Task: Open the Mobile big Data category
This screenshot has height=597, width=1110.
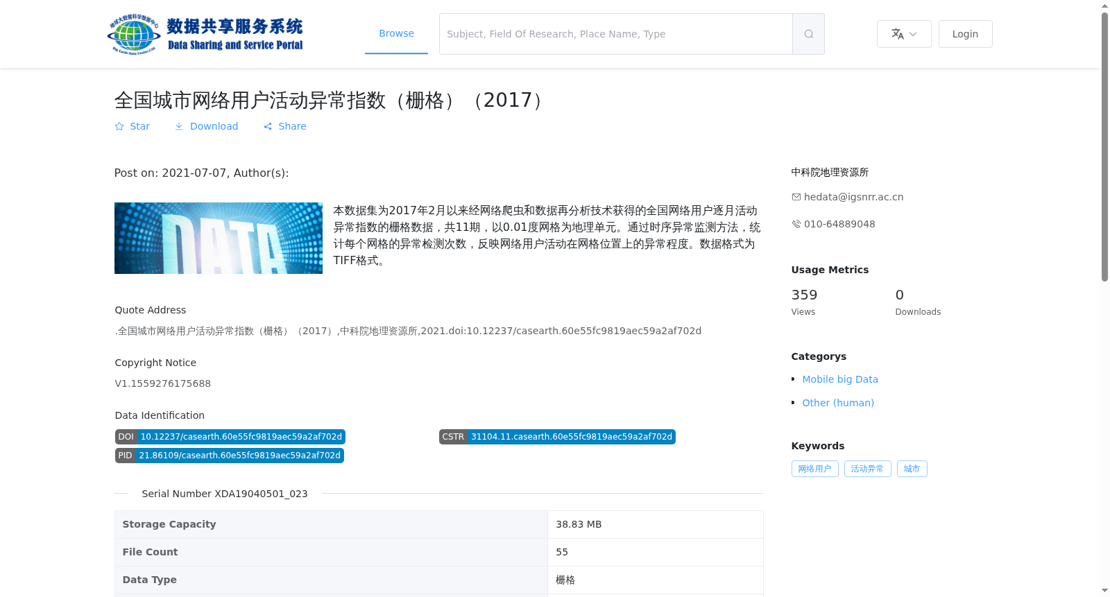Action: [x=840, y=379]
